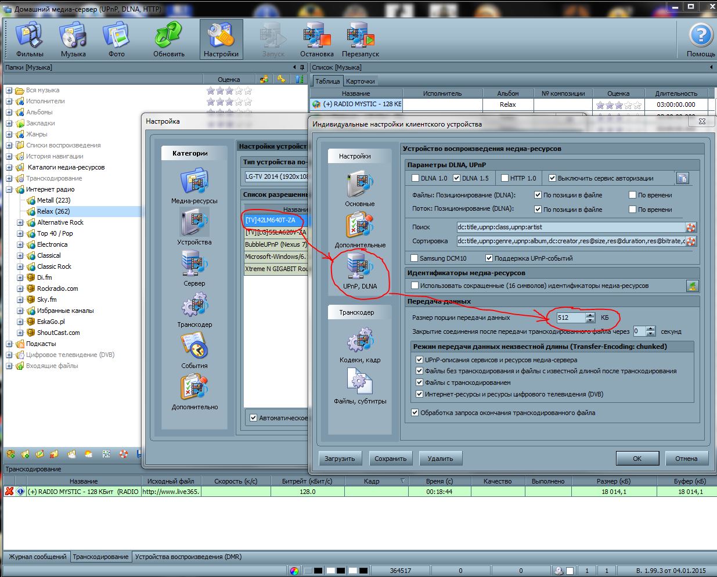Click the Музыка toolbar icon

click(x=73, y=38)
